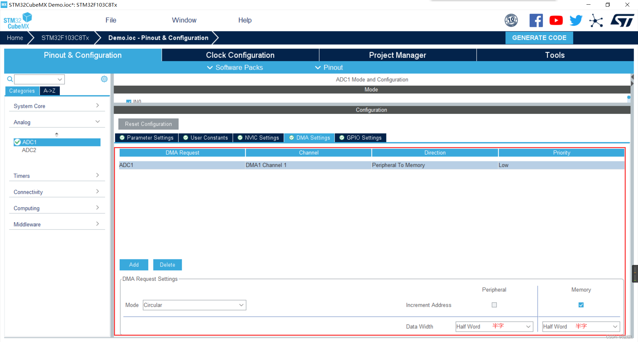This screenshot has height=342, width=638.
Task: Click the DMA1 Channel 1 cell
Action: (x=308, y=165)
